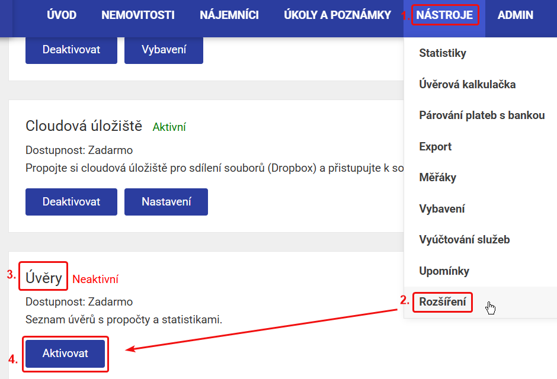Choose Statistiky from the NÁSTROJE menu
The height and width of the screenshot is (379, 557).
pyautogui.click(x=443, y=53)
